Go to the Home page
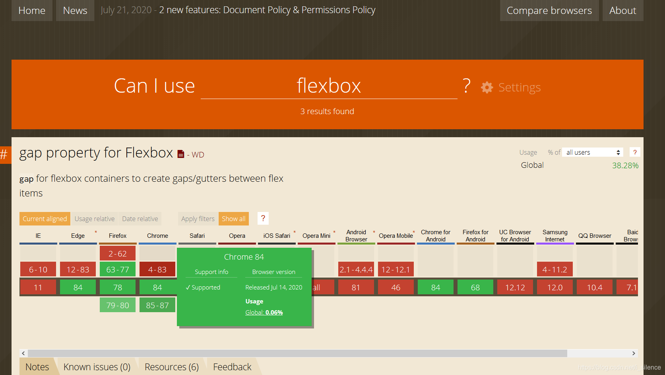Screen dimensions: 665x375 (x=32, y=10)
